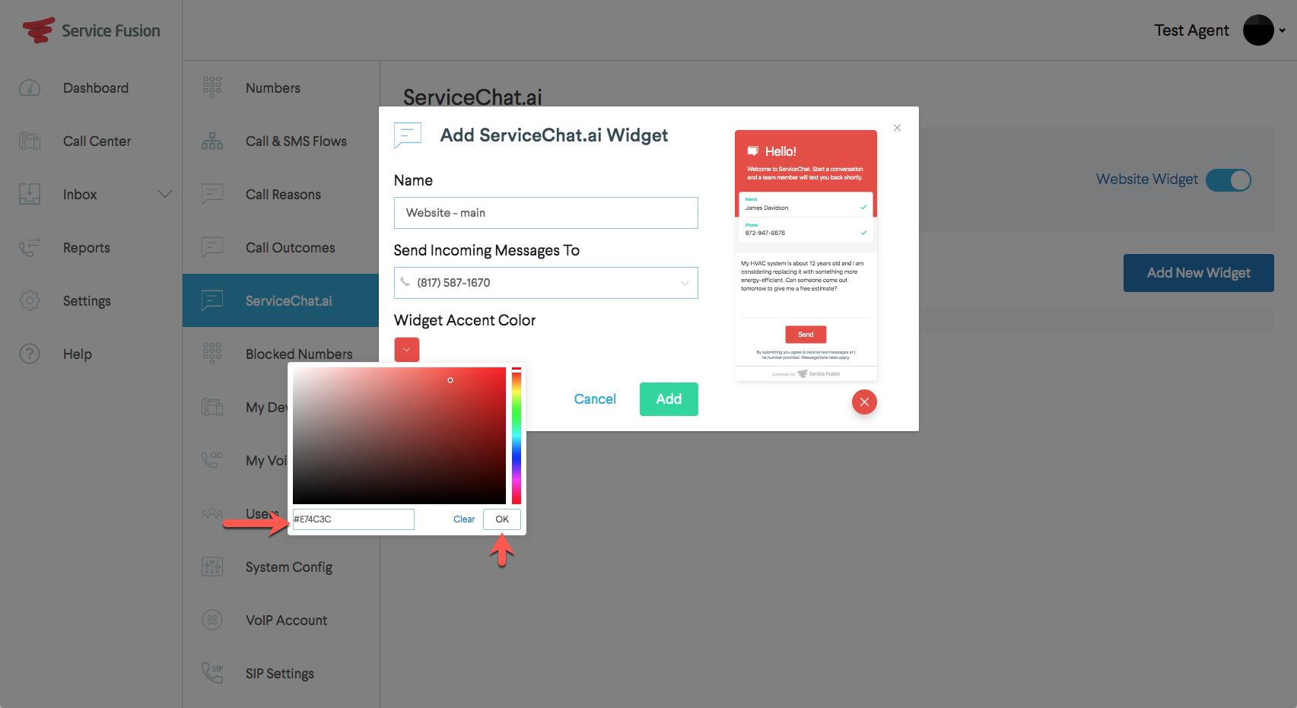Click the James Davidson name field in preview
Screen dimensions: 1297x708
[806, 205]
